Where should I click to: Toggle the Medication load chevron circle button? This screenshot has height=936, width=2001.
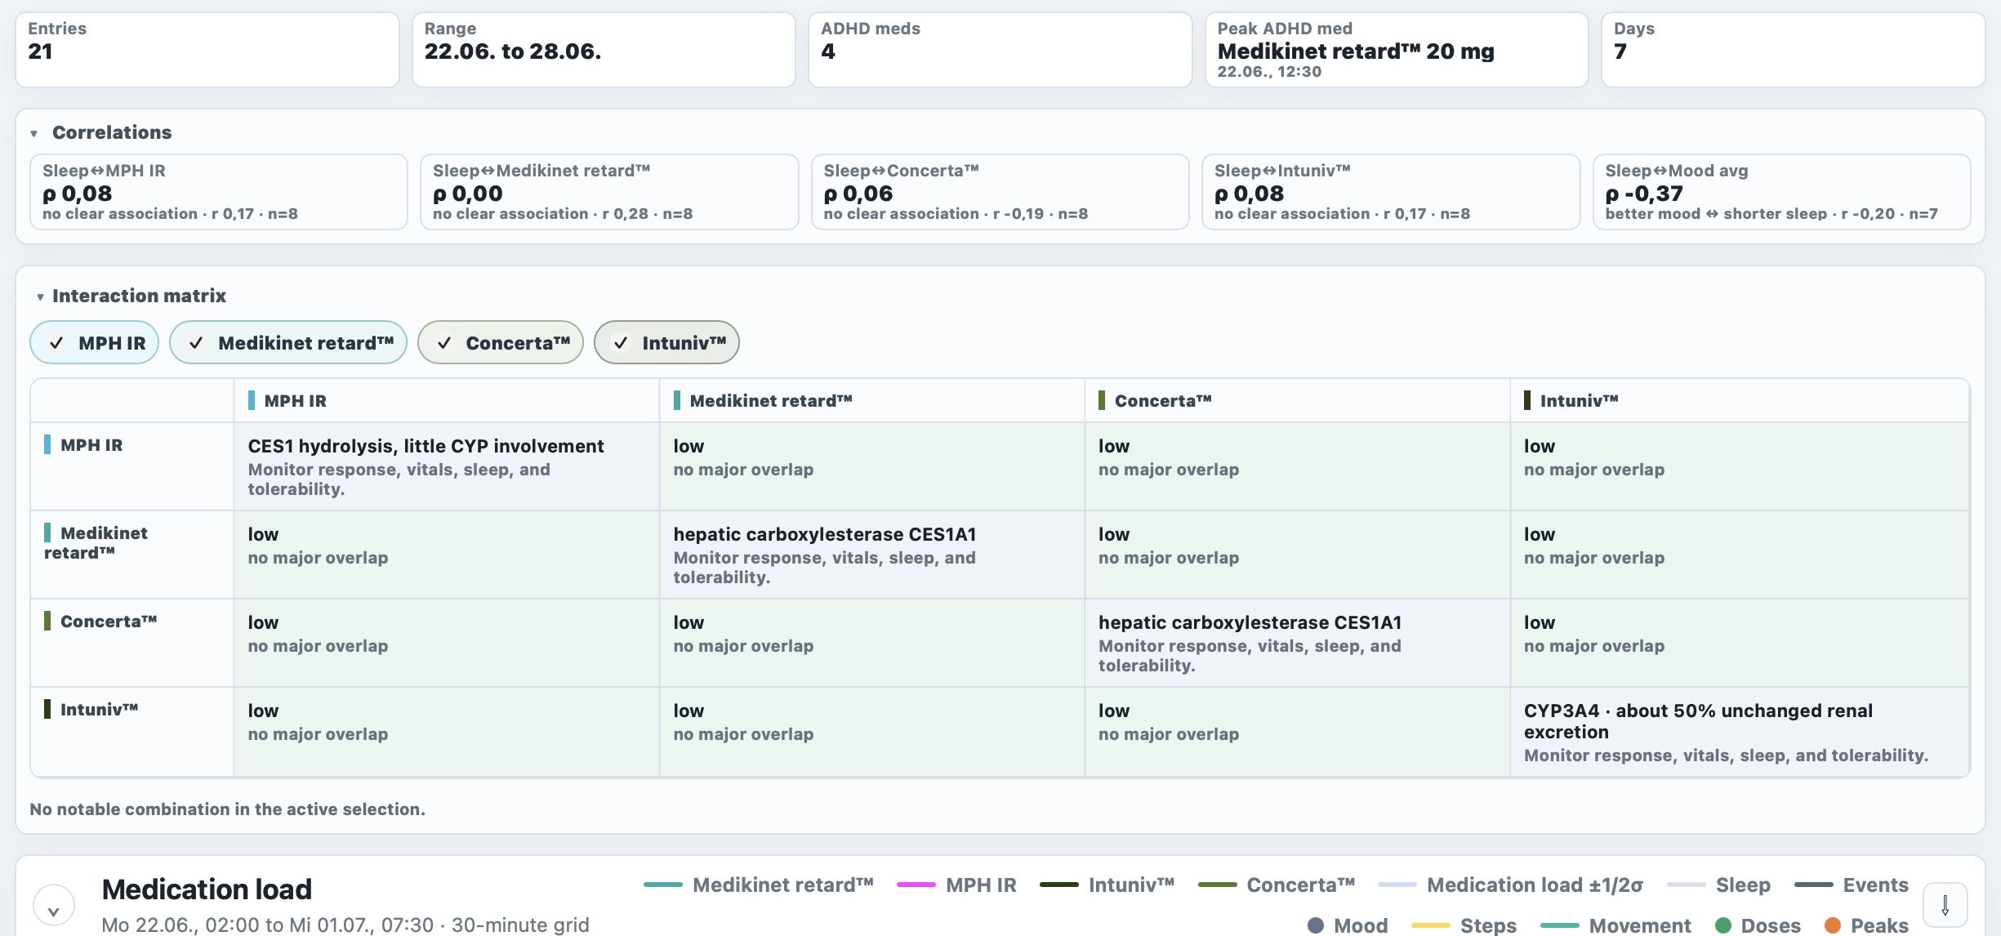(x=54, y=905)
